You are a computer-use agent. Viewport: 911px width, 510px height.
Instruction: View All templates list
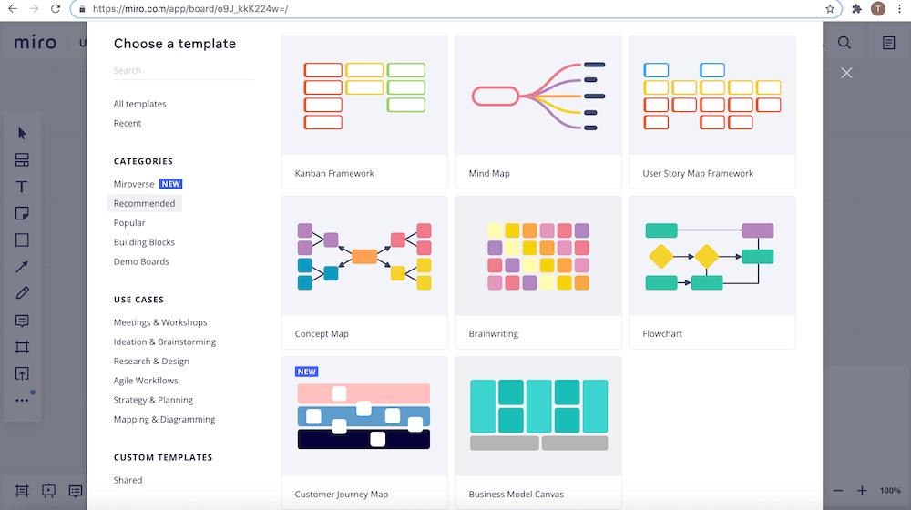tap(139, 104)
